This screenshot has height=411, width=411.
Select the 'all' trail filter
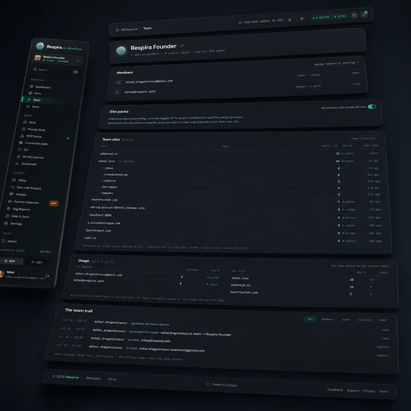310,319
